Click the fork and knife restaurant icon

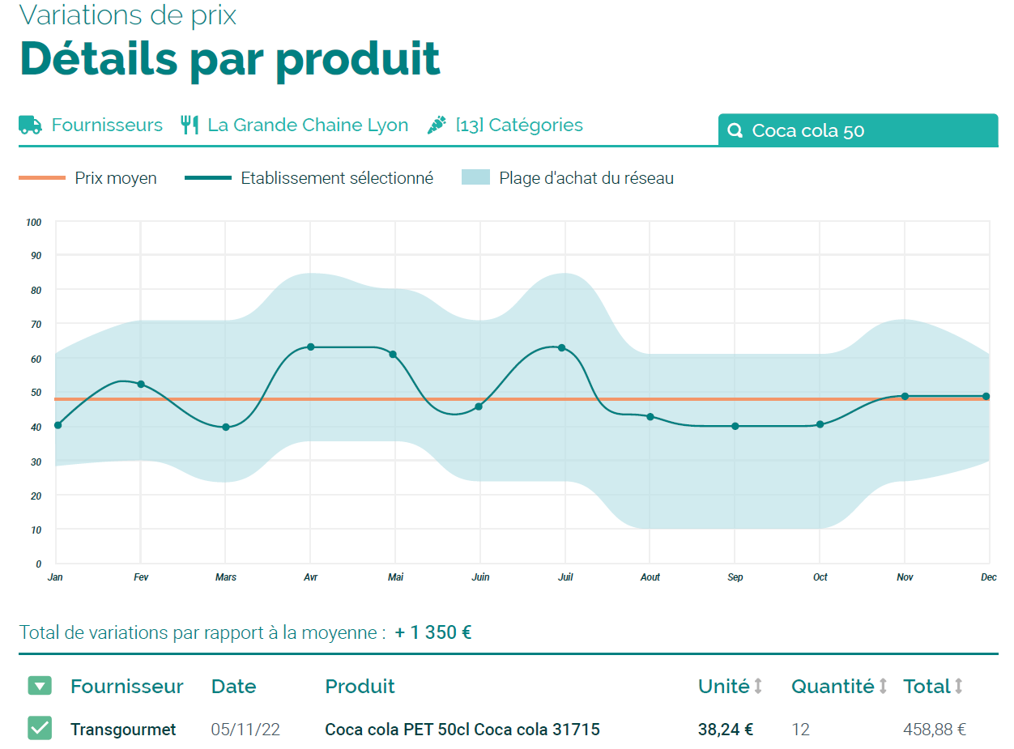[x=190, y=126]
